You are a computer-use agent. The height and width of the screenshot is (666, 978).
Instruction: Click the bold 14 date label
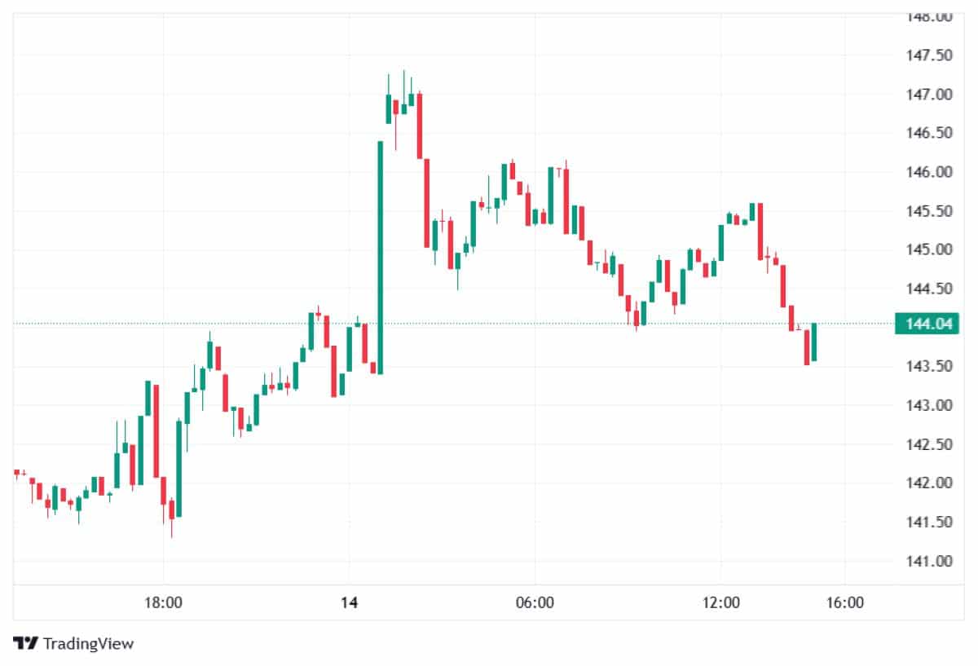point(349,603)
